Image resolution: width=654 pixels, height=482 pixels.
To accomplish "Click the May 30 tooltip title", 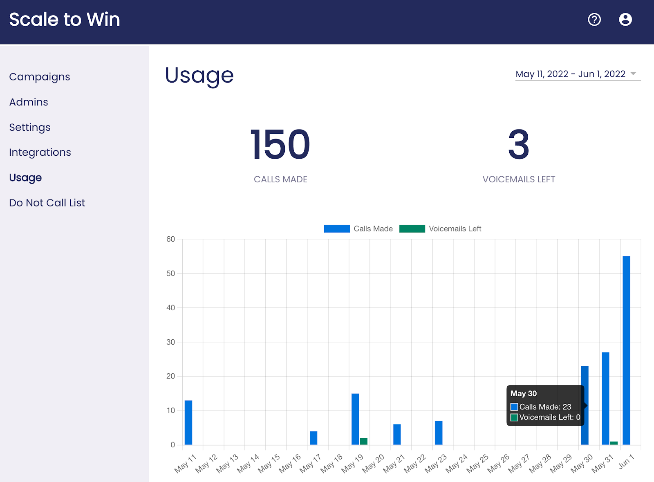I will 524,393.
